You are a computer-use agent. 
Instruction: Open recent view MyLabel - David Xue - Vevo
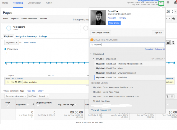pos(106,92)
